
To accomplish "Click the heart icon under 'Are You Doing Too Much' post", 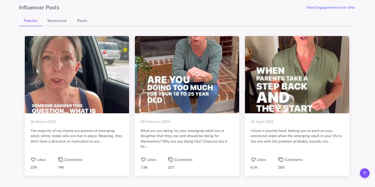I will point(143,159).
